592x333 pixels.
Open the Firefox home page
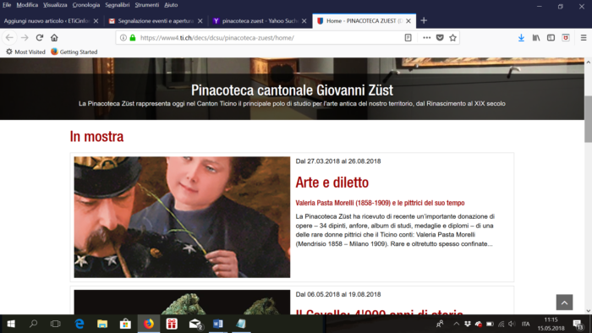(54, 38)
